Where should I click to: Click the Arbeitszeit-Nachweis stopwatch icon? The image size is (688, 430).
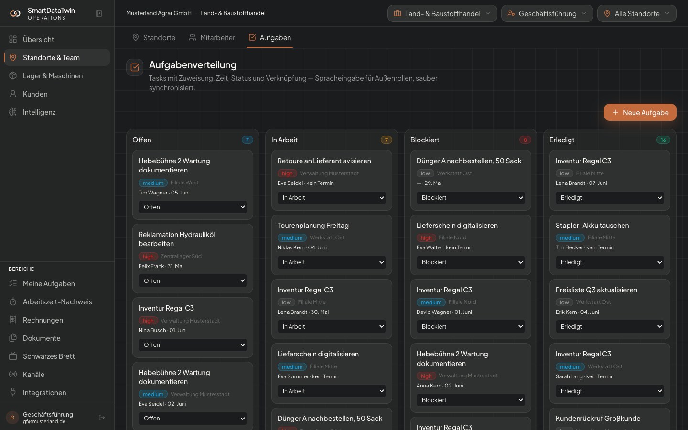click(13, 301)
